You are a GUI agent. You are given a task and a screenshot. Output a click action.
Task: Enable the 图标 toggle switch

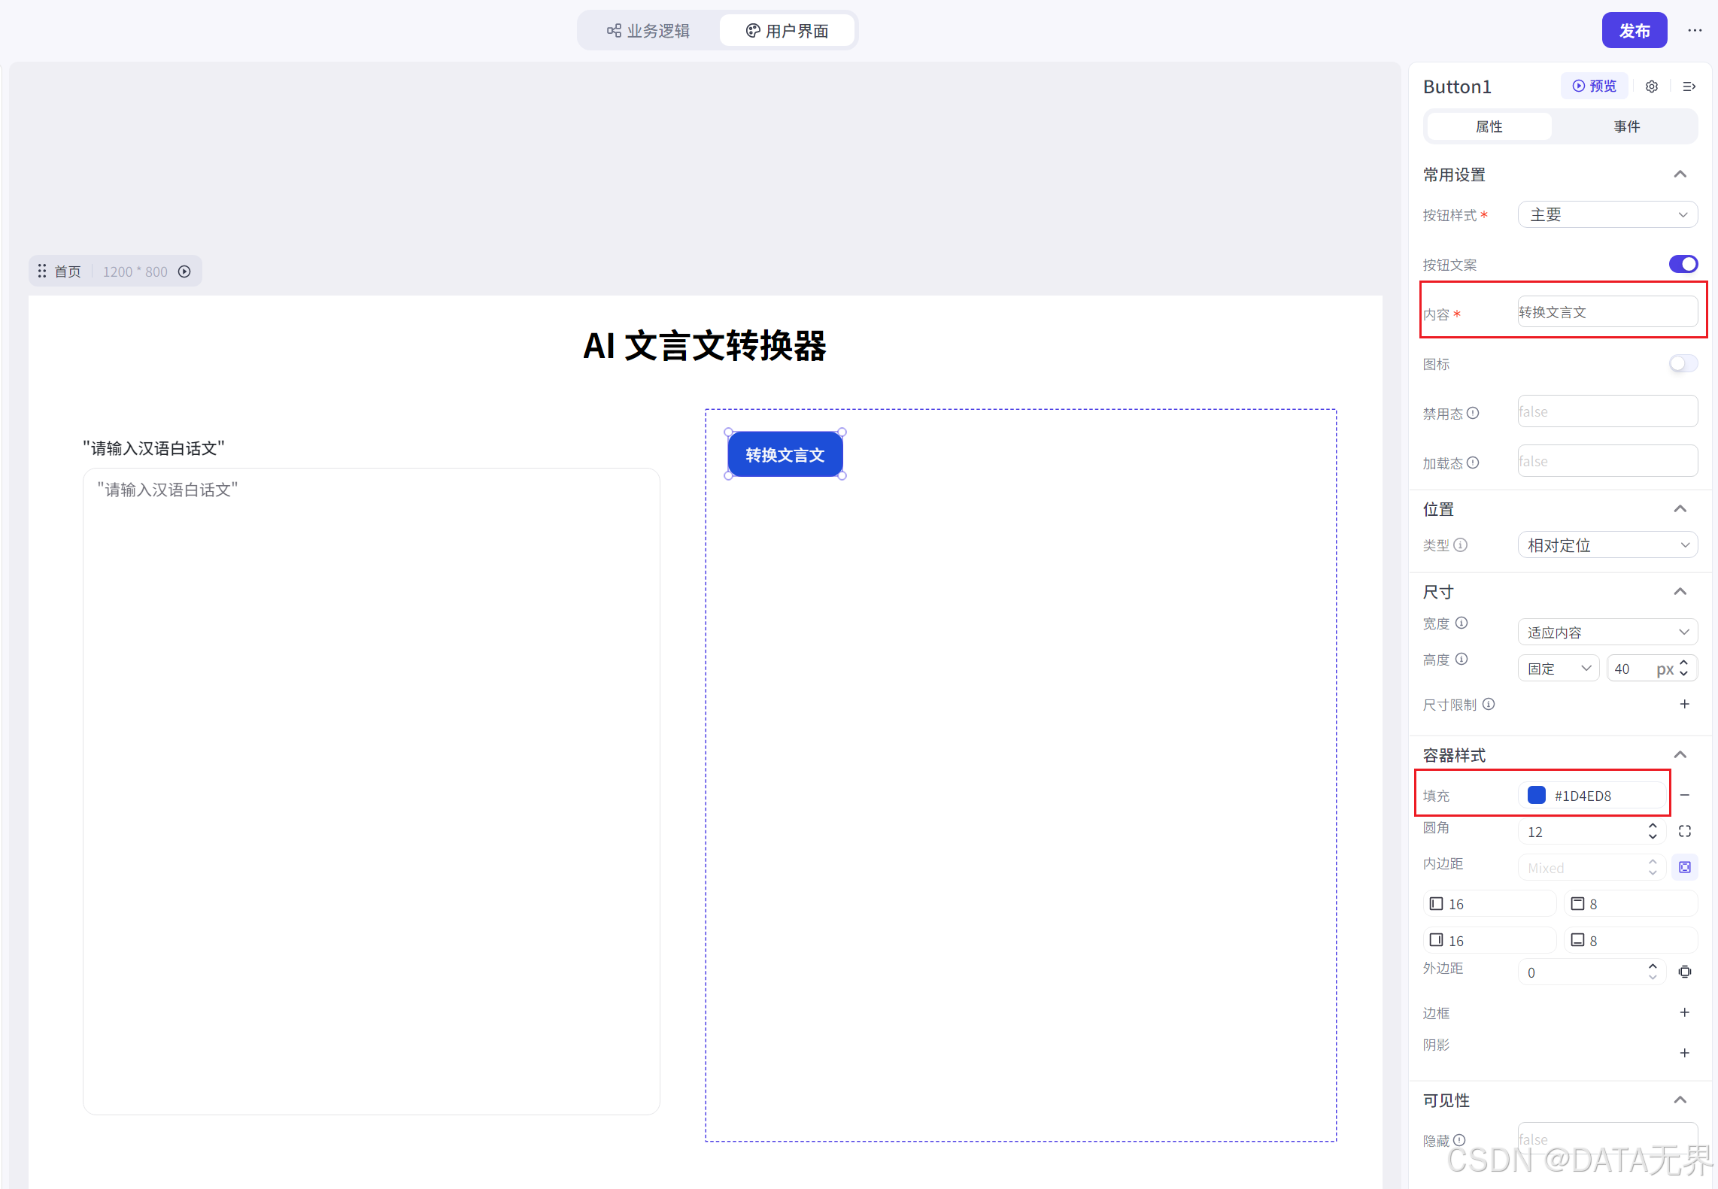(x=1683, y=364)
